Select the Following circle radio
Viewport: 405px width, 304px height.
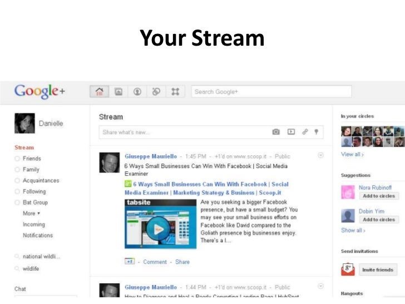17,192
